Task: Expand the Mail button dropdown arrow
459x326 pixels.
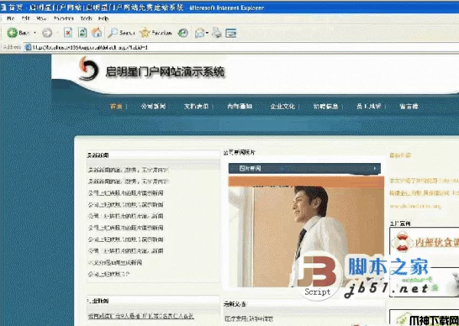Action: pyautogui.click(x=207, y=33)
